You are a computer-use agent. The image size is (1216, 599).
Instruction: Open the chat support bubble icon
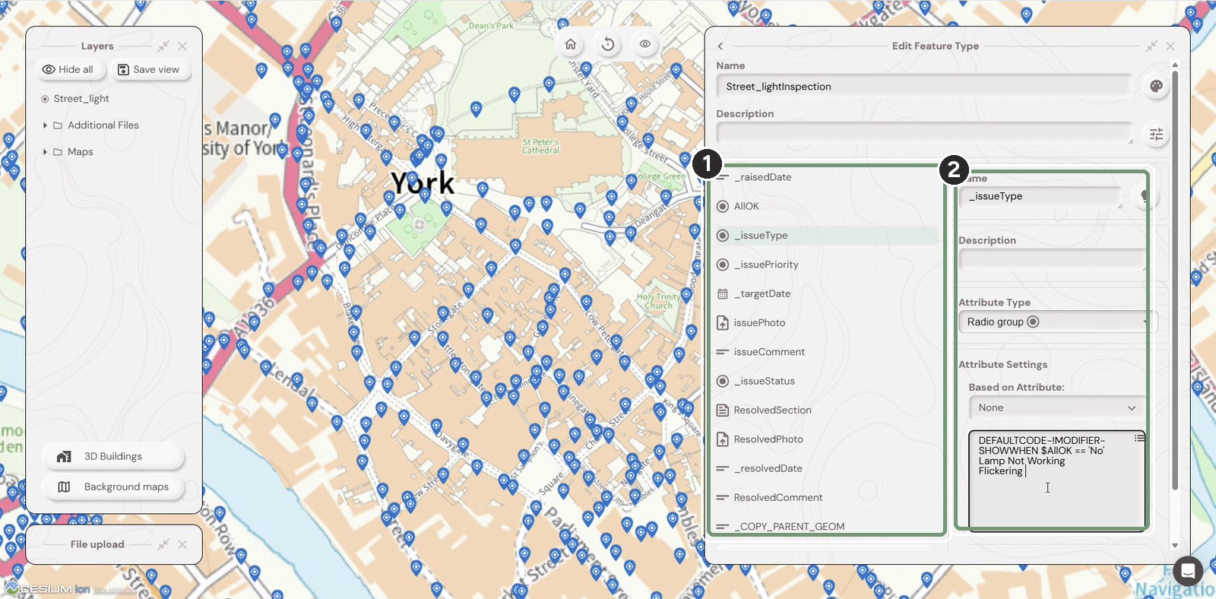tap(1187, 571)
